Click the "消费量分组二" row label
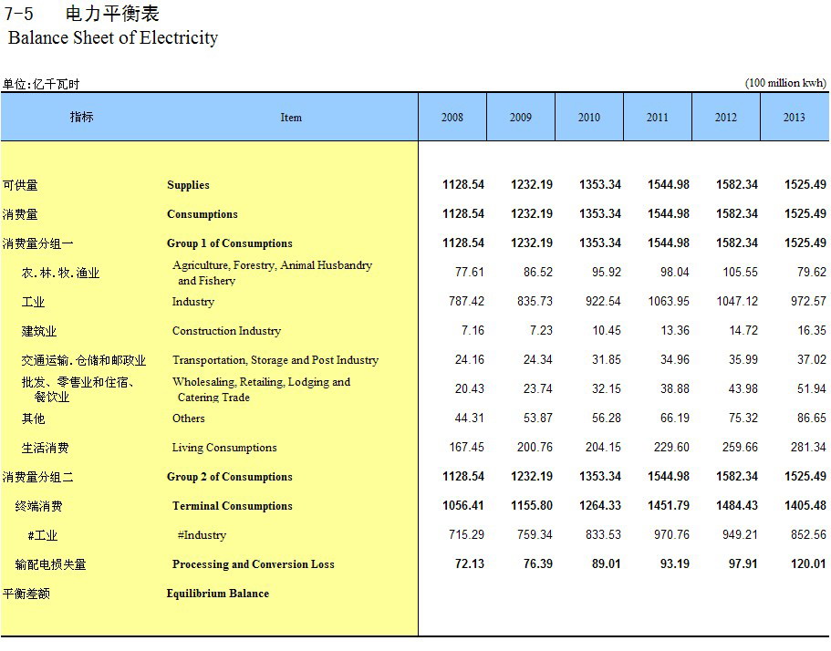The height and width of the screenshot is (651, 831). [x=38, y=477]
